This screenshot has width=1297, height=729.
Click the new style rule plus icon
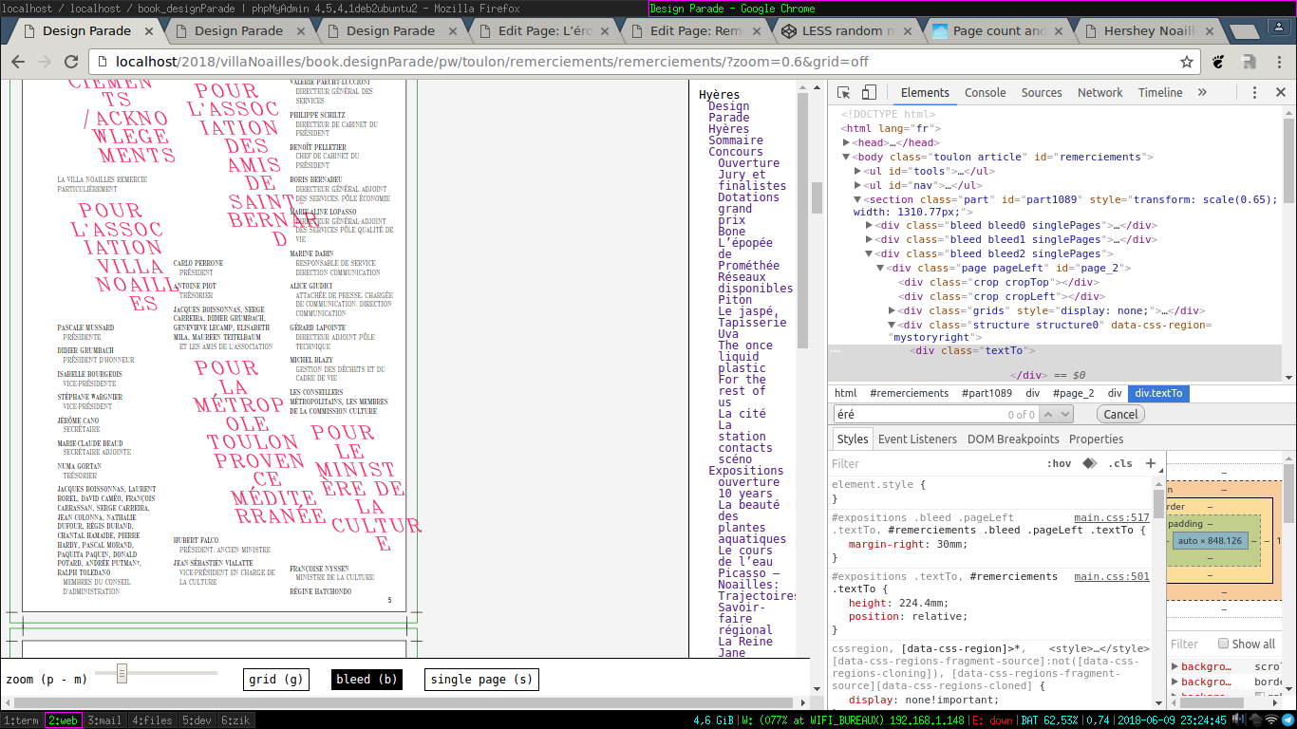point(1151,463)
